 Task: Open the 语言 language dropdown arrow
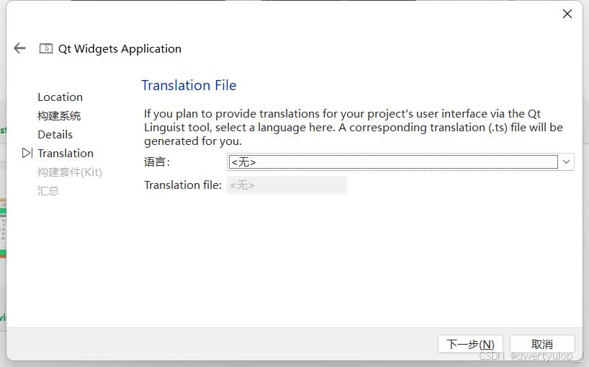point(566,162)
